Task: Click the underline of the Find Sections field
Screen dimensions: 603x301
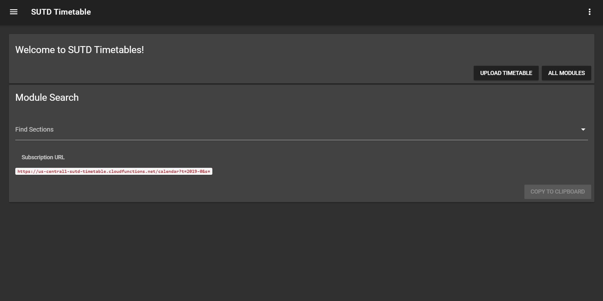Action: pos(301,140)
